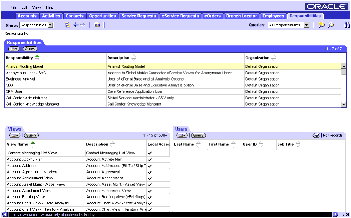Open the Queries dropdown
This screenshot has height=218, width=351.
click(x=307, y=25)
